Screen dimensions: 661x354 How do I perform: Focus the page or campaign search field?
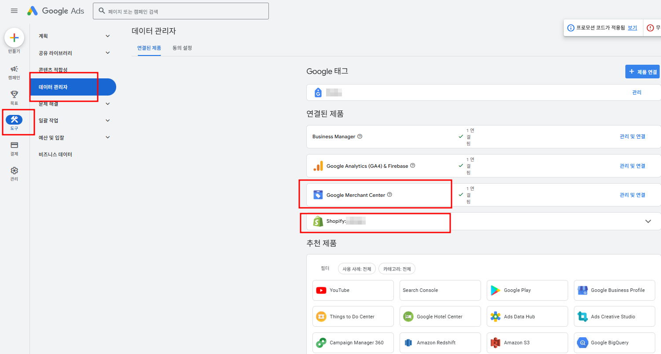point(181,11)
